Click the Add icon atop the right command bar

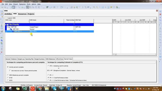[160, 11]
